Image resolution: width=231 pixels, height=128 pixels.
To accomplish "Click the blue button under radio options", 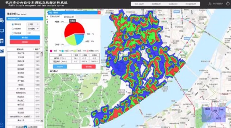I will coord(25,38).
